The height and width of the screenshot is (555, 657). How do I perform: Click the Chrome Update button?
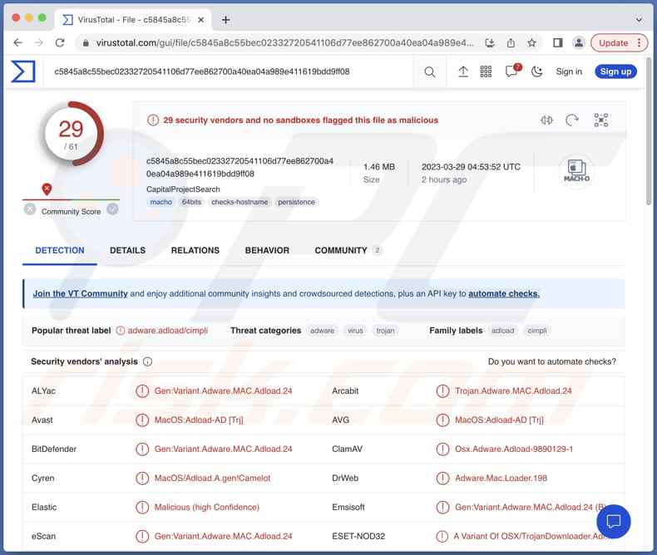click(x=614, y=42)
